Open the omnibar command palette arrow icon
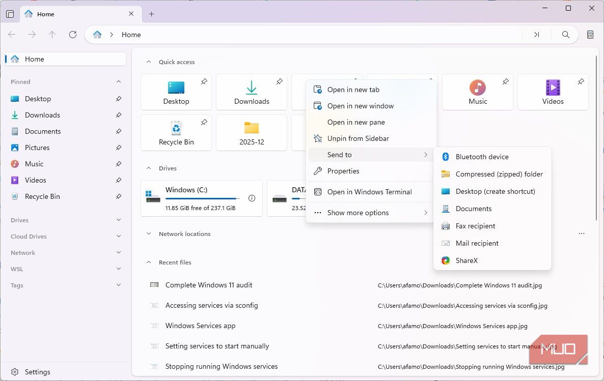Screen dimensions: 604x381 [x=537, y=35]
